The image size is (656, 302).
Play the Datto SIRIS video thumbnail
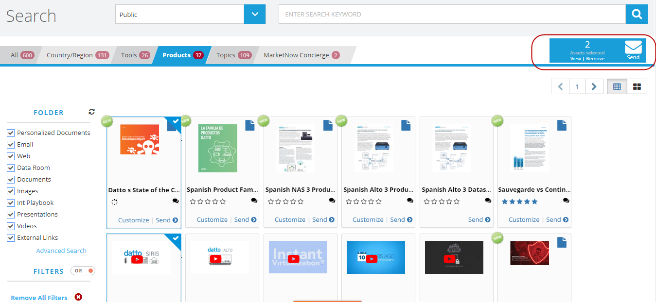[x=138, y=259]
